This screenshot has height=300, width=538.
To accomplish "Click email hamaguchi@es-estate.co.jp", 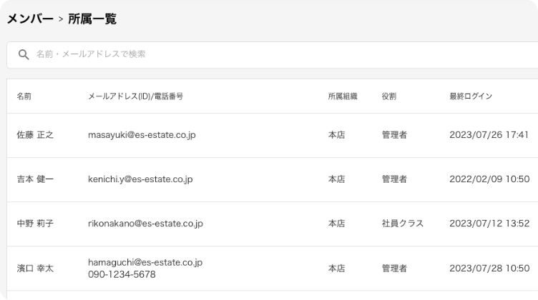I will pyautogui.click(x=145, y=262).
